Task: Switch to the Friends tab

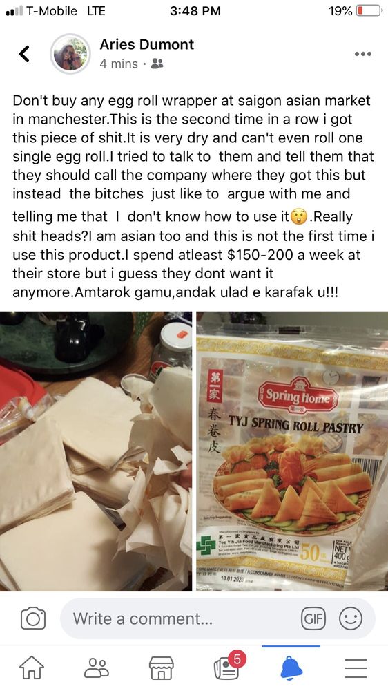Action: point(97,668)
